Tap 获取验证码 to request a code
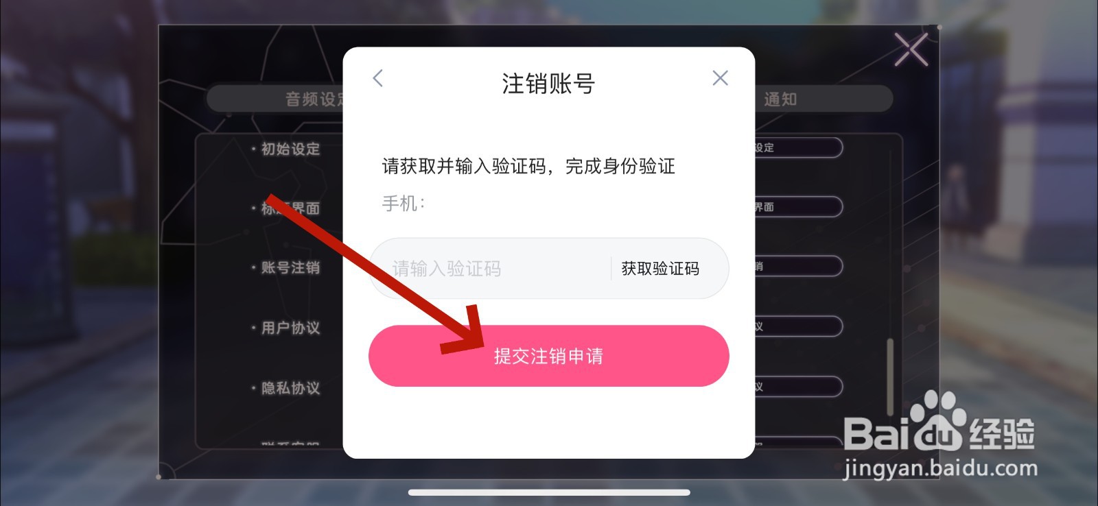This screenshot has width=1098, height=506. [660, 268]
